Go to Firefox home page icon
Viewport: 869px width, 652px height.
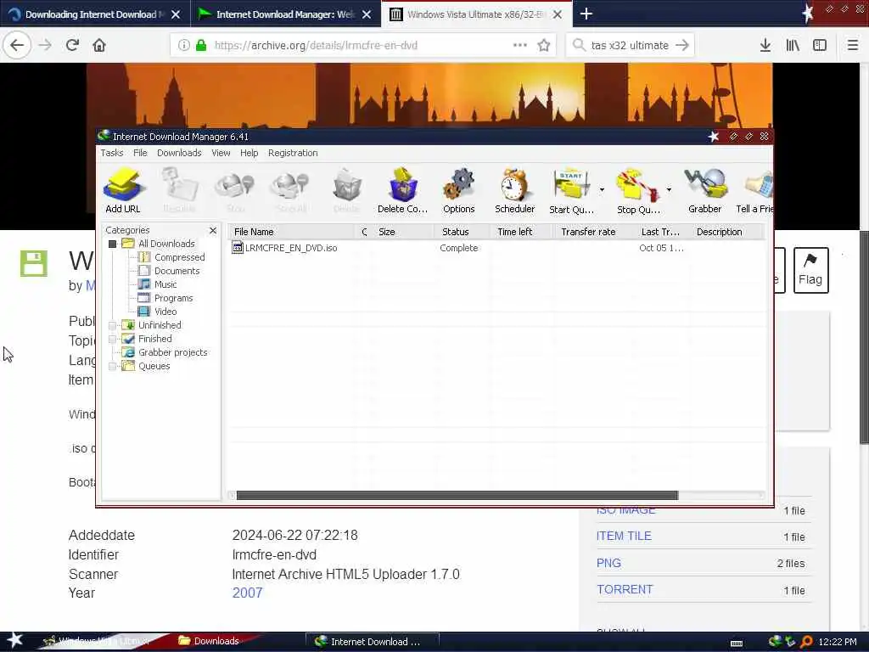[99, 45]
